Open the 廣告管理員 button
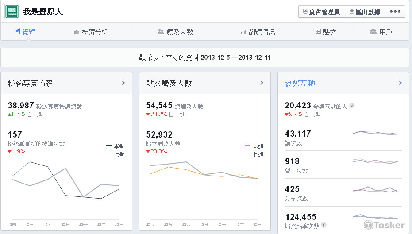 pyautogui.click(x=322, y=12)
